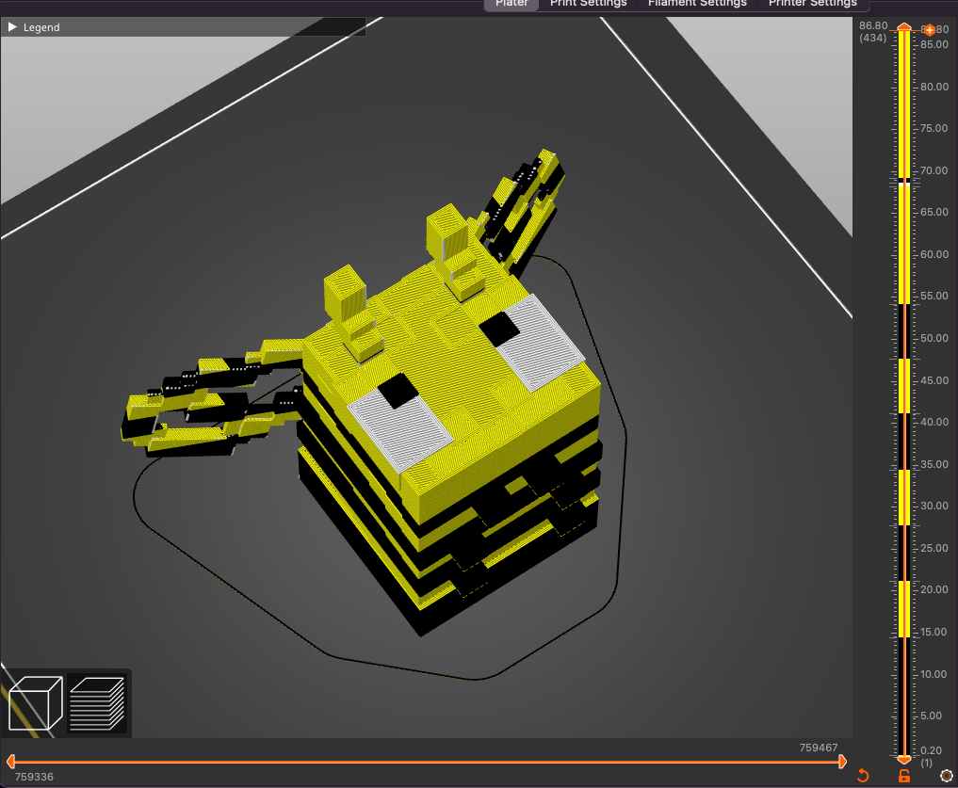This screenshot has height=788, width=958.
Task: Open the Printer Settings tab
Action: coord(813,4)
